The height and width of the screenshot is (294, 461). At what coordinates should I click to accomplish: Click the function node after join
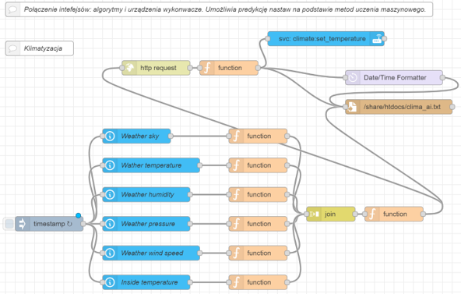(394, 214)
